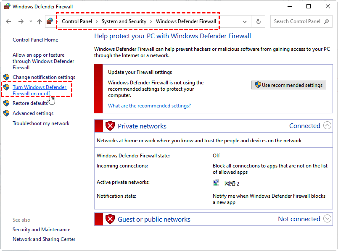Open Advanced settings
Screen dimensions: 338x251
33,113
